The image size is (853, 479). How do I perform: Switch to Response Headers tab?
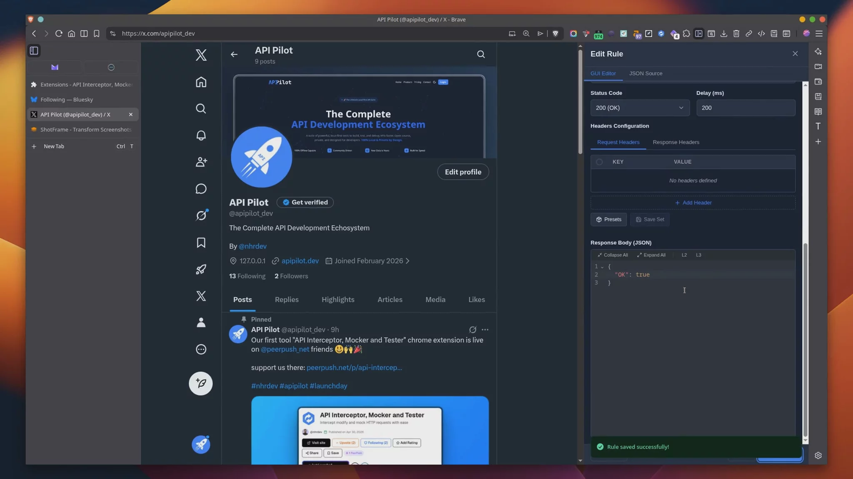676,142
